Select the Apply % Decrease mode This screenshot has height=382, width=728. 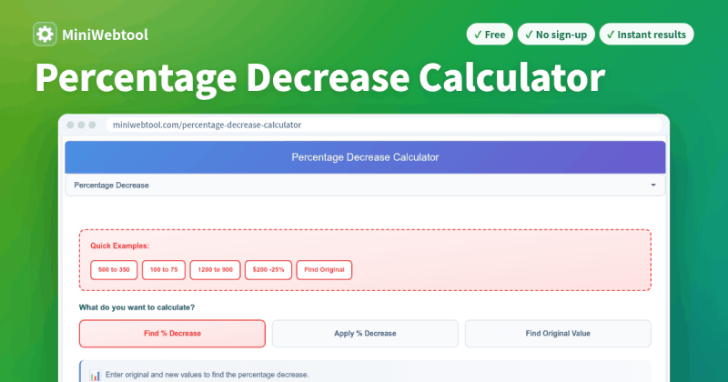tap(365, 333)
